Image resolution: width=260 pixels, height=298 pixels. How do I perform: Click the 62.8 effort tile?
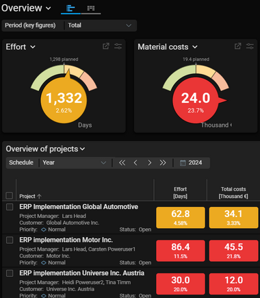(181, 218)
